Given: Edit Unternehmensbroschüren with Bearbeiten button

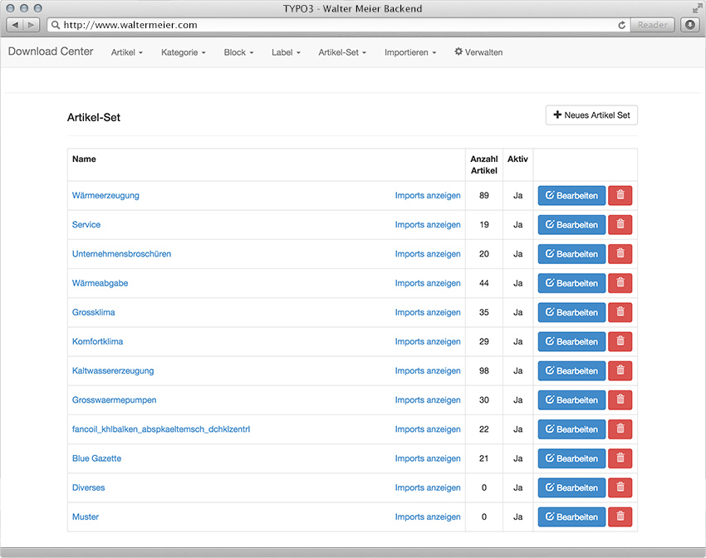Looking at the screenshot, I should [571, 254].
